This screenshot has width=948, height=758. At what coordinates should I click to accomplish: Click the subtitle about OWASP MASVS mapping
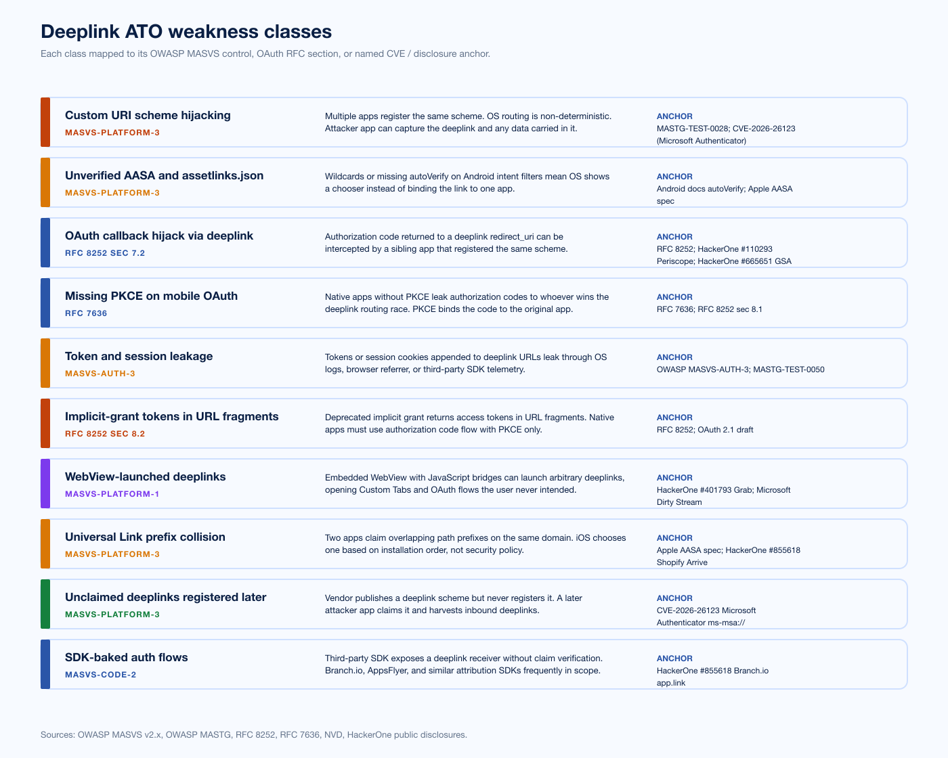click(265, 53)
